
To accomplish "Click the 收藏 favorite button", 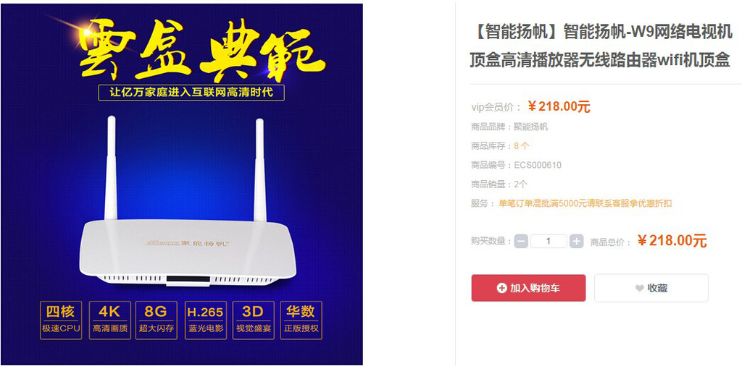I will click(x=651, y=288).
